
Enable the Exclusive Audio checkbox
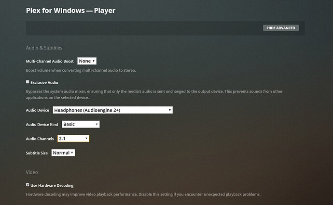pyautogui.click(x=28, y=82)
